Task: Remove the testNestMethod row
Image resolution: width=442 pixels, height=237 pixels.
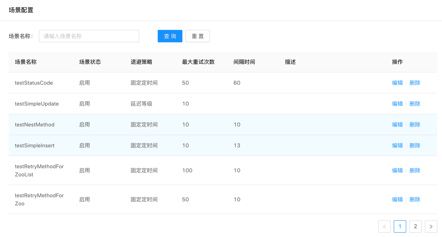Action: coord(414,125)
